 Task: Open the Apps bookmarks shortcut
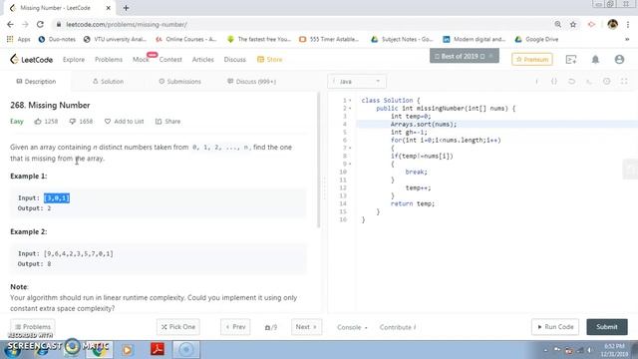[x=19, y=40]
